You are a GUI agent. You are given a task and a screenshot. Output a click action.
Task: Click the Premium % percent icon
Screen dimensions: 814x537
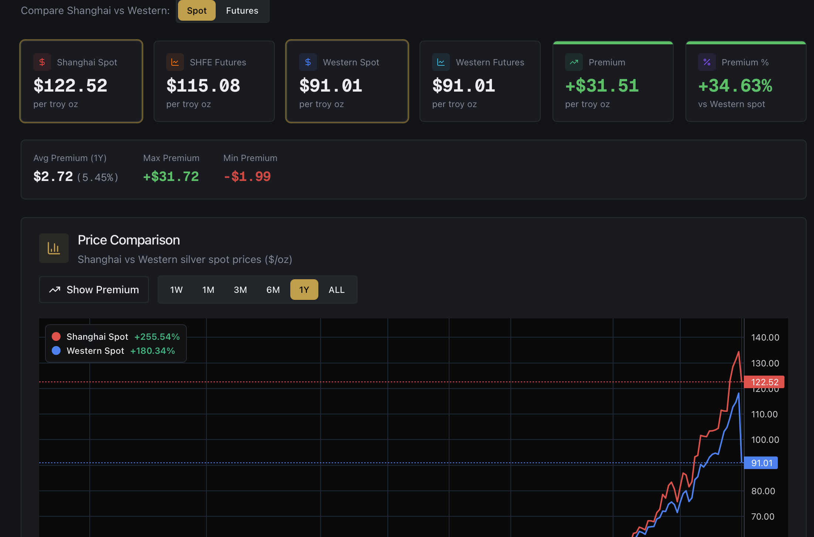click(x=707, y=62)
